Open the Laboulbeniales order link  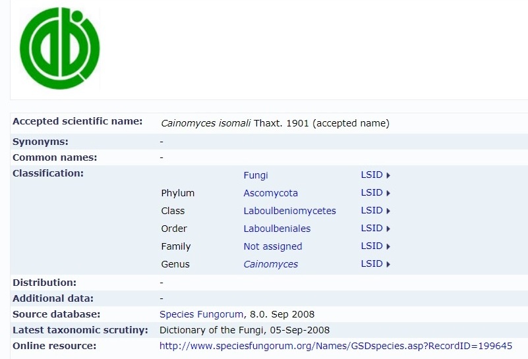(x=277, y=229)
